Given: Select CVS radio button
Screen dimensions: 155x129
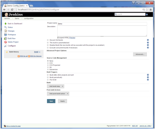Looking at the screenshot, I should [x=48, y=63].
